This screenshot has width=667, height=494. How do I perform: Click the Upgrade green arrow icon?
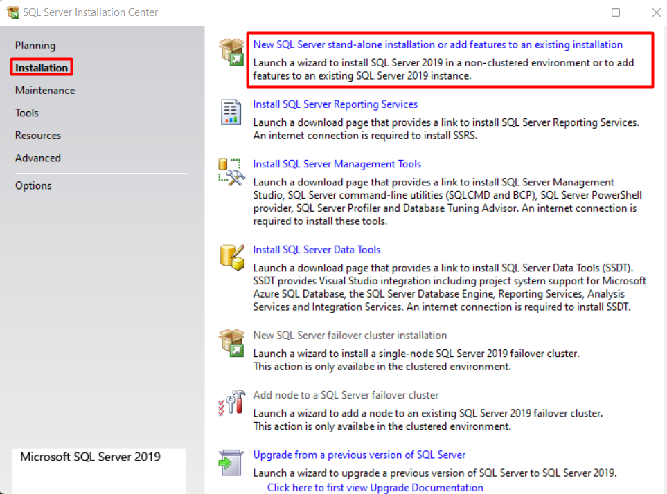(x=231, y=463)
